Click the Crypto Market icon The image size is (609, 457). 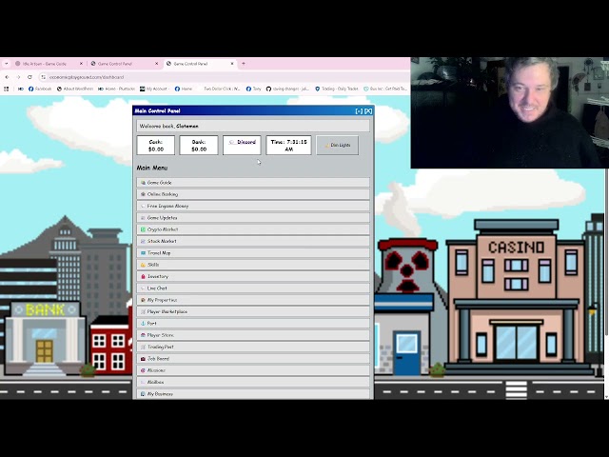(143, 229)
